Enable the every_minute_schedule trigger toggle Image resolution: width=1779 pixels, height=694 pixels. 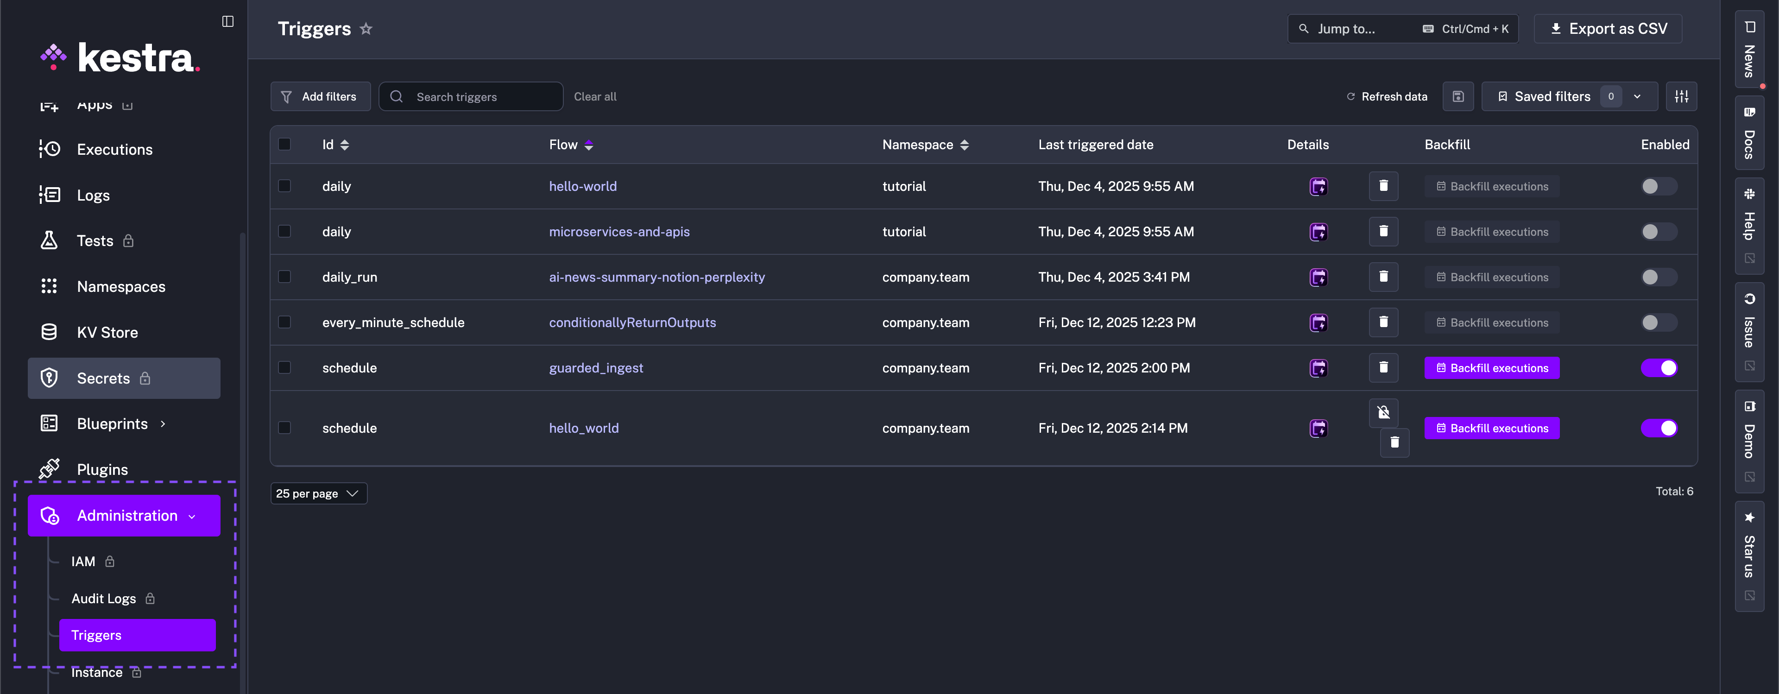pyautogui.click(x=1659, y=322)
